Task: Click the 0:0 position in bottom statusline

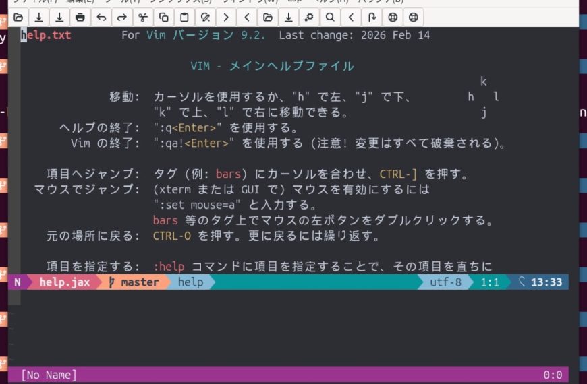Action: tap(553, 375)
